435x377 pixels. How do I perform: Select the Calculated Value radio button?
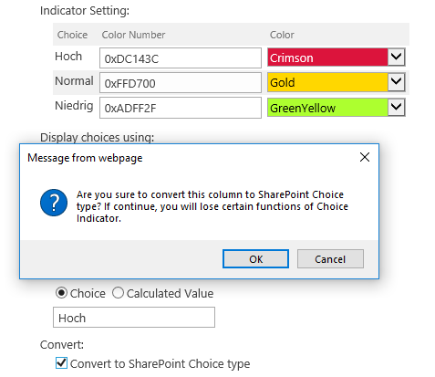tap(118, 293)
